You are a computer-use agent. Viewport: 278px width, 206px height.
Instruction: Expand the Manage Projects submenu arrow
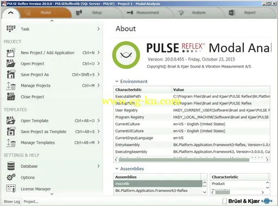pyautogui.click(x=98, y=85)
